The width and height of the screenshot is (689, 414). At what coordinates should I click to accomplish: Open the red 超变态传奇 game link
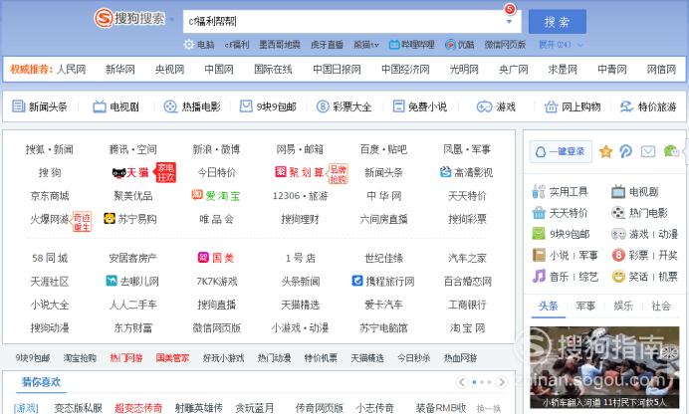pyautogui.click(x=138, y=408)
